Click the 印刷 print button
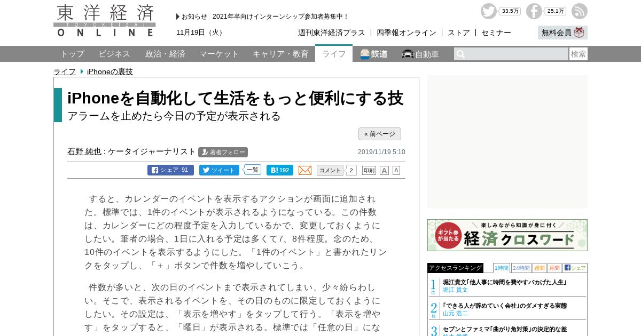The height and width of the screenshot is (336, 641). click(369, 170)
